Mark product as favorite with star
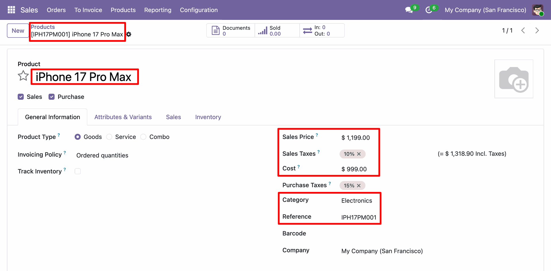This screenshot has width=551, height=271. 23,76
